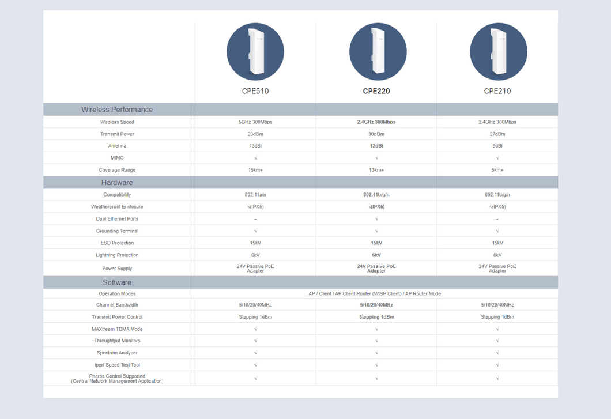Click the CPE210 product image
This screenshot has width=611, height=419.
click(498, 52)
